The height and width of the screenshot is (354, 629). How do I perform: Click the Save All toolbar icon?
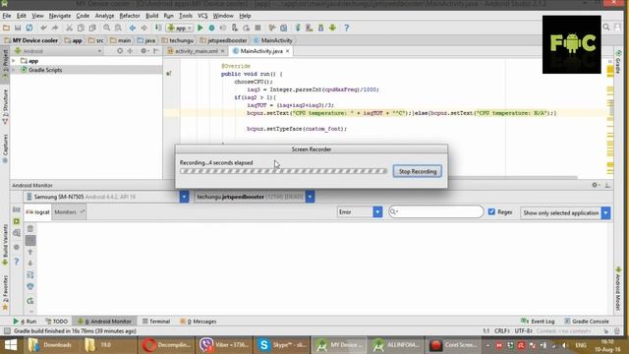click(x=18, y=28)
